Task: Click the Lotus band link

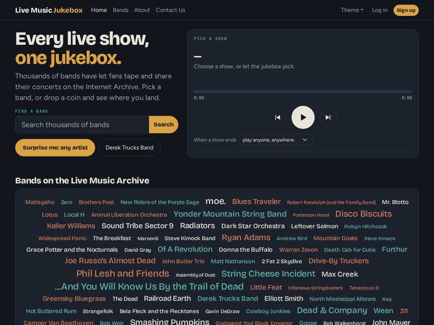Action: [x=50, y=214]
